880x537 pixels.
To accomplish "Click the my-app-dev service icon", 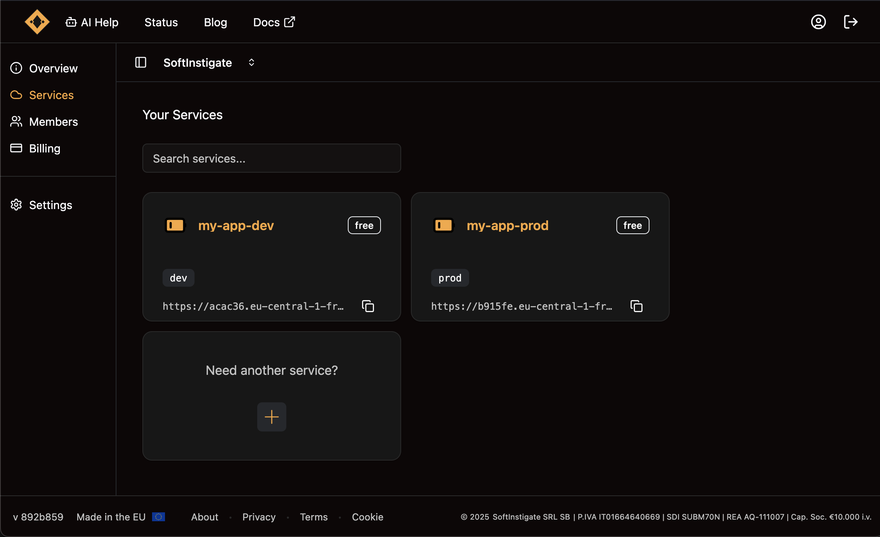I will [x=175, y=225].
